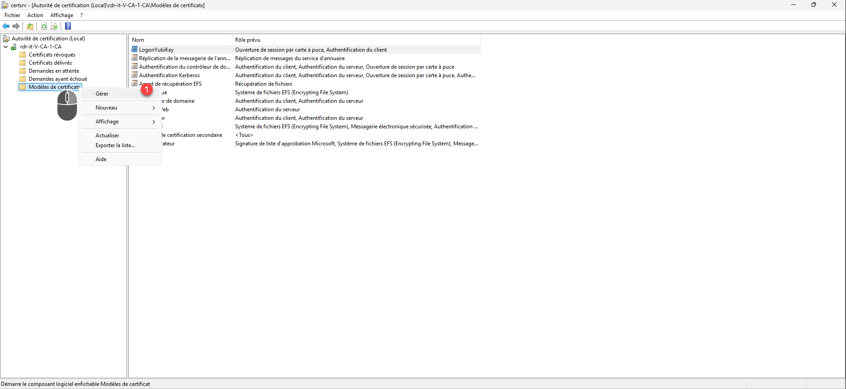Click the Forward arrow toolbar icon
Image resolution: width=846 pixels, height=389 pixels.
pyautogui.click(x=16, y=26)
